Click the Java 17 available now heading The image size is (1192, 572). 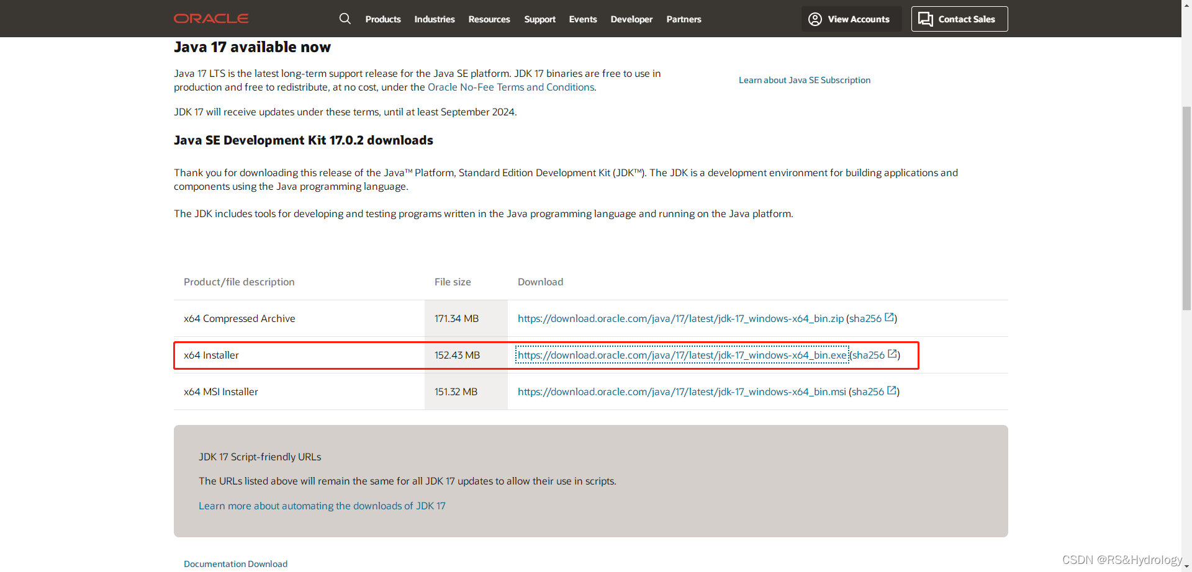[252, 47]
